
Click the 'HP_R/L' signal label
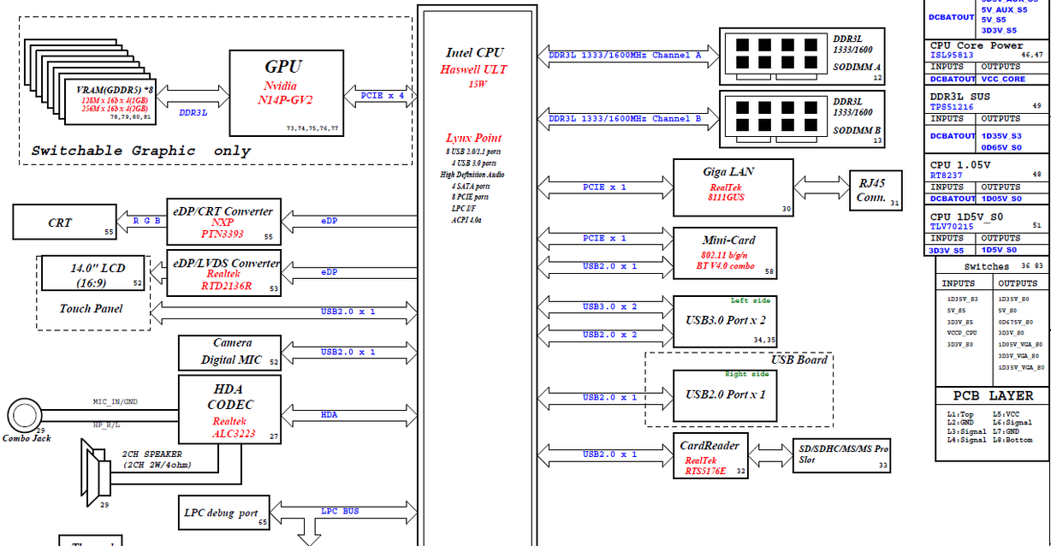(x=107, y=424)
